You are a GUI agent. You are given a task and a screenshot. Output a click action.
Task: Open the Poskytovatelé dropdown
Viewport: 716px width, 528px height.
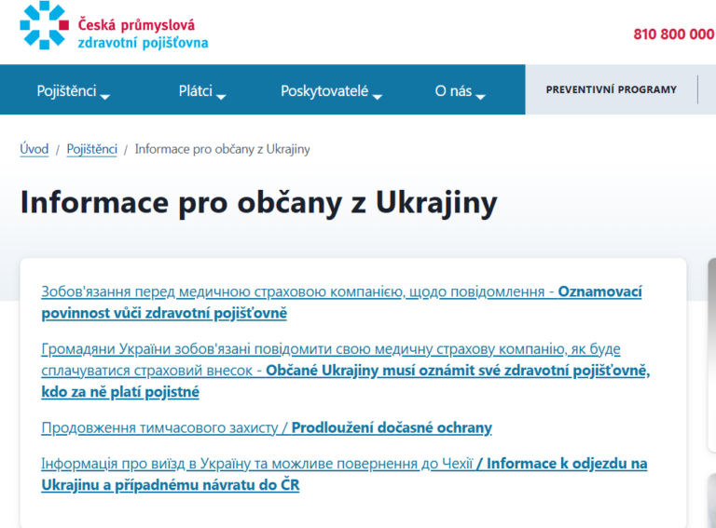tap(331, 90)
